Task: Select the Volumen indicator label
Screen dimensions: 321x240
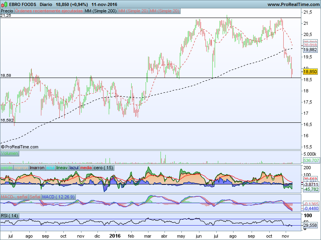Action: (10, 153)
